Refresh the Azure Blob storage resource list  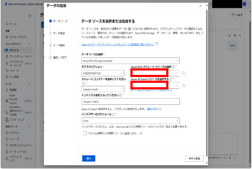tap(184, 73)
